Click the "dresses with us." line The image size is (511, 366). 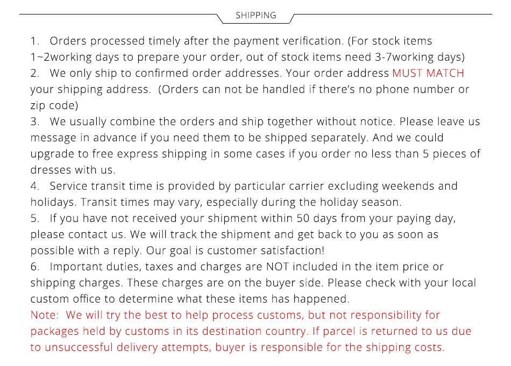73,170
